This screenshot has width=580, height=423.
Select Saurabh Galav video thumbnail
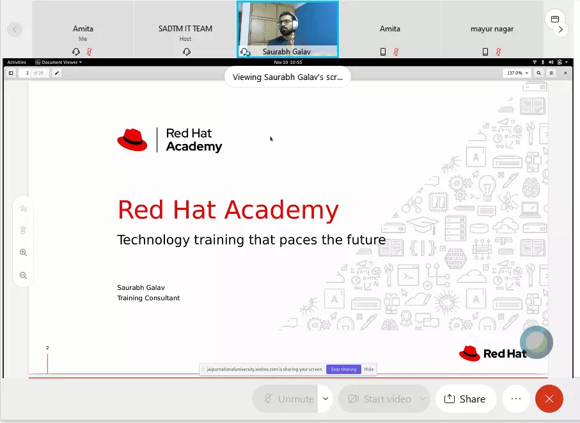288,29
